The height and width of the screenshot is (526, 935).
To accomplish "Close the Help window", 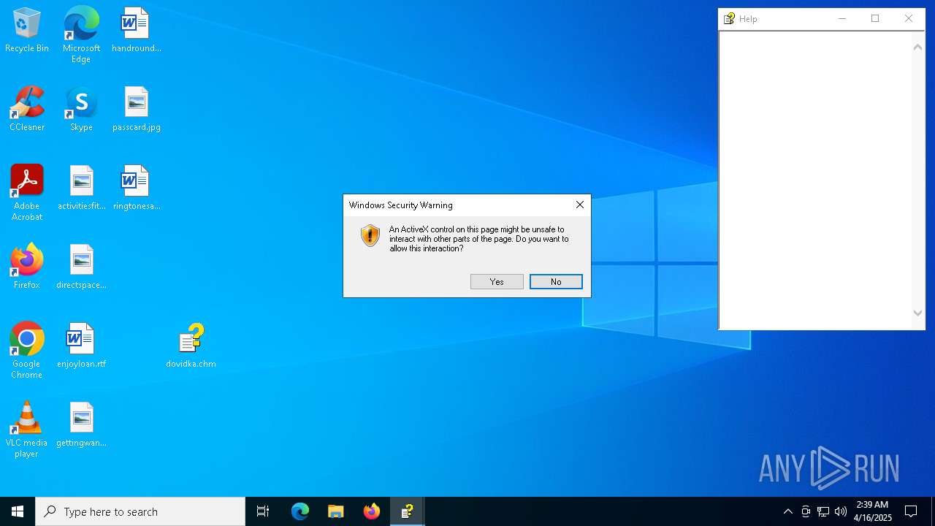I will 909,19.
